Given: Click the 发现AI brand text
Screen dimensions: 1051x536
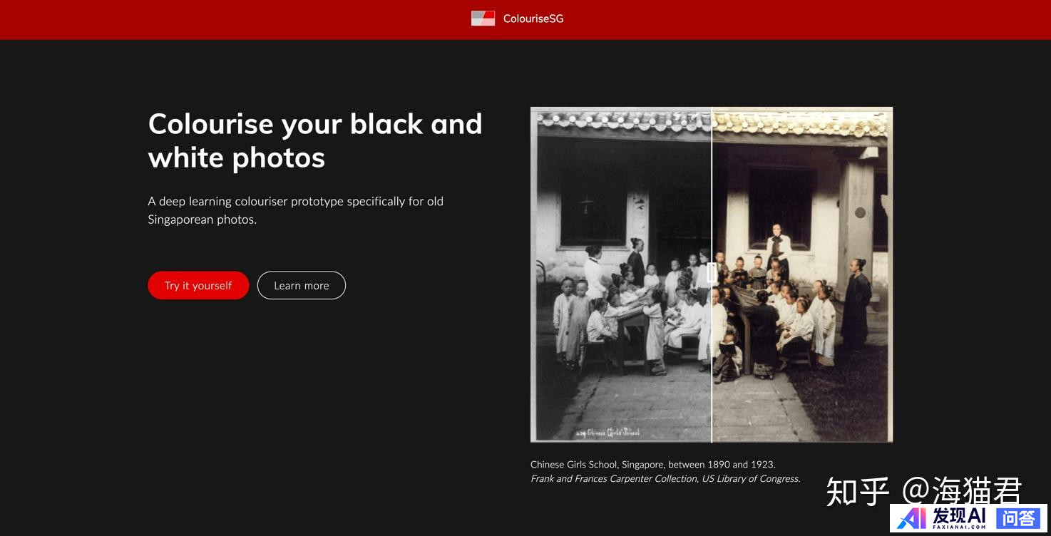Looking at the screenshot, I should [x=960, y=514].
